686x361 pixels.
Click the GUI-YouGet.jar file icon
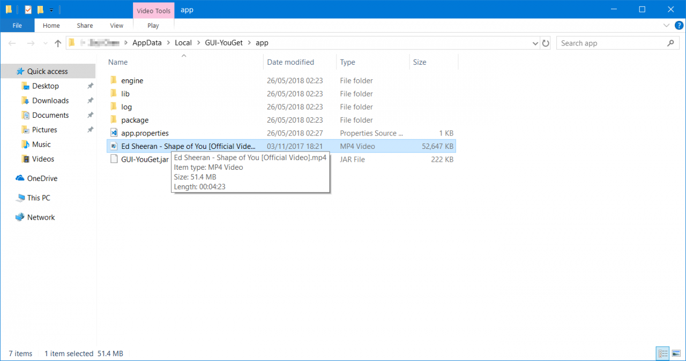[114, 159]
